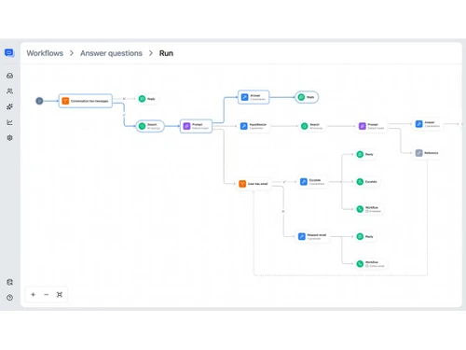
Task: Select the Prompt node with Default model
Action: click(x=372, y=126)
